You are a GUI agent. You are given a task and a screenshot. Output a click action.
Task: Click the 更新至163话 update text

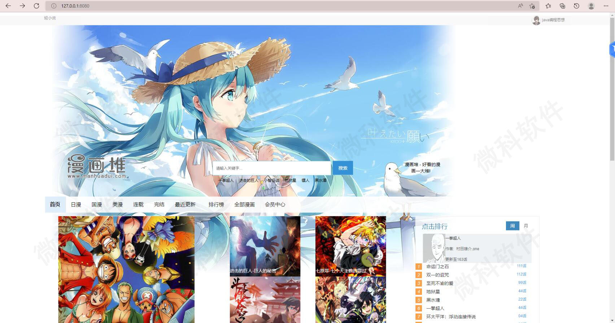coord(456,259)
